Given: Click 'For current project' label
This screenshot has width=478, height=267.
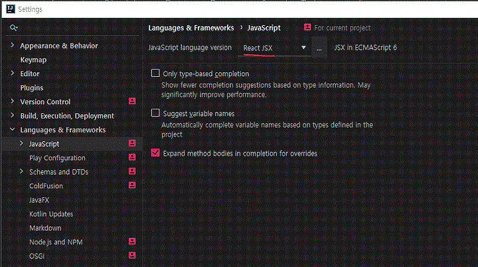Looking at the screenshot, I should click(x=342, y=28).
